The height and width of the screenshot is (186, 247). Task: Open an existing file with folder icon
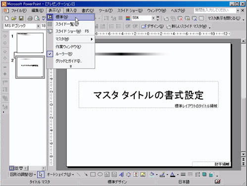pos(14,18)
